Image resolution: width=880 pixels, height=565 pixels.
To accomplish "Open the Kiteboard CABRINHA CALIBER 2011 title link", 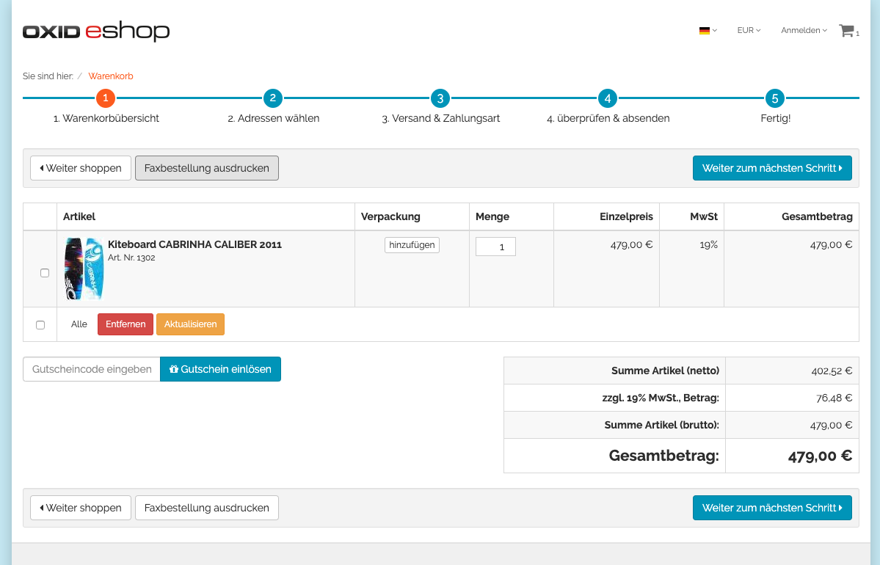I will coord(194,244).
